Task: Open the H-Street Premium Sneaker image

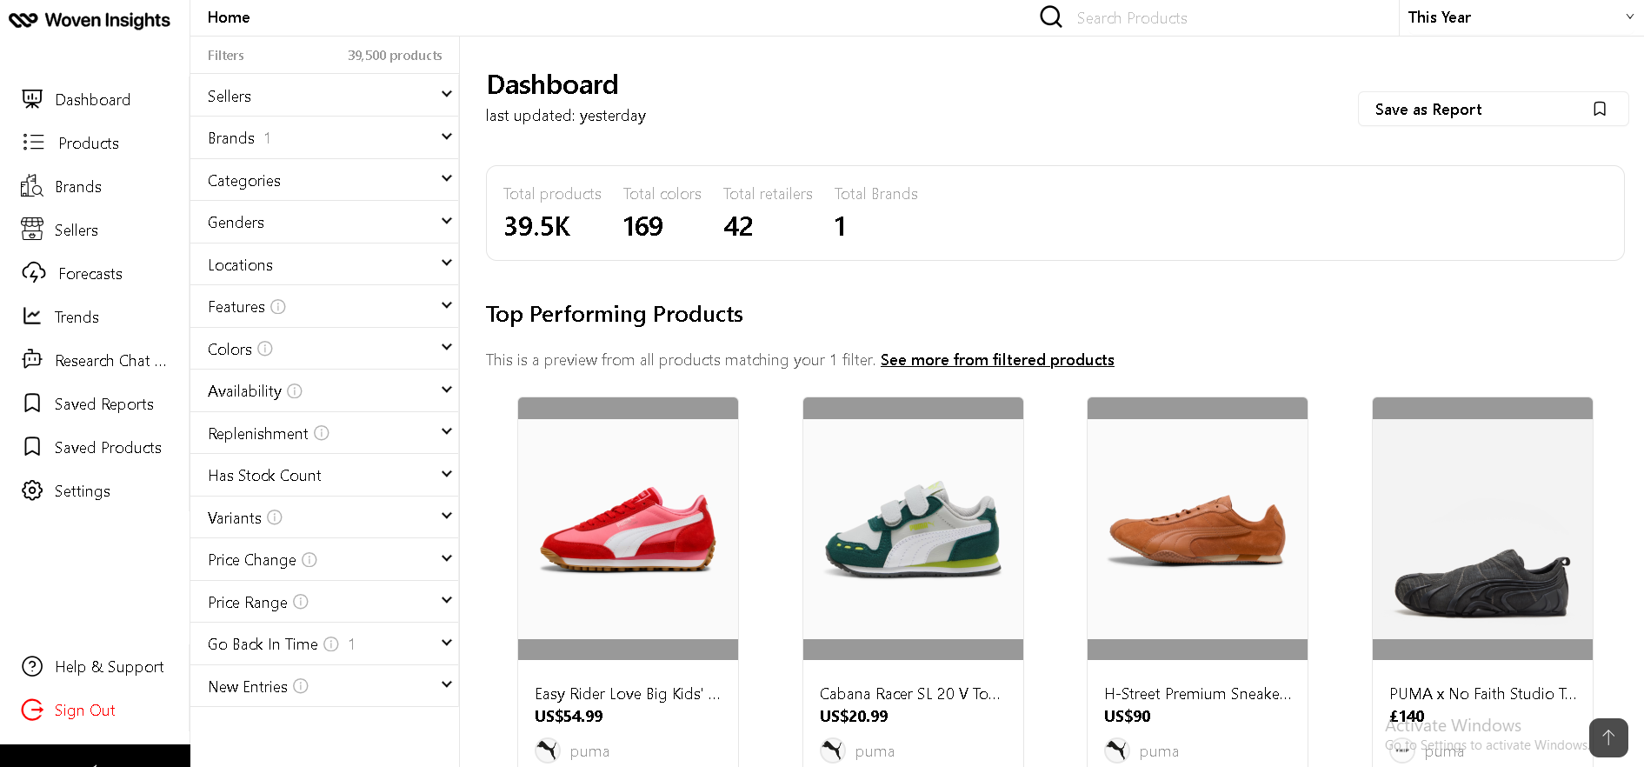Action: (1197, 529)
